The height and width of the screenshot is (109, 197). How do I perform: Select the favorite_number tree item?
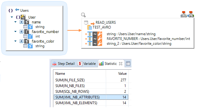45,32
